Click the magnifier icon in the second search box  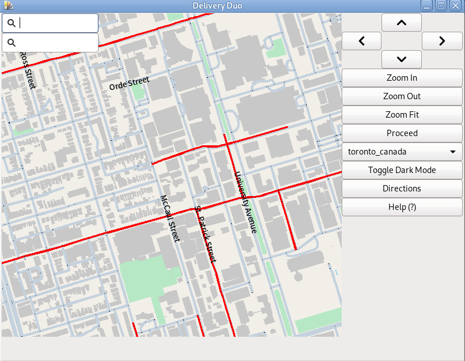pyautogui.click(x=11, y=42)
